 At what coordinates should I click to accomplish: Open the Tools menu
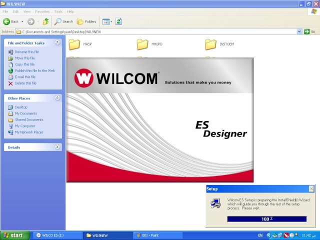58,11
